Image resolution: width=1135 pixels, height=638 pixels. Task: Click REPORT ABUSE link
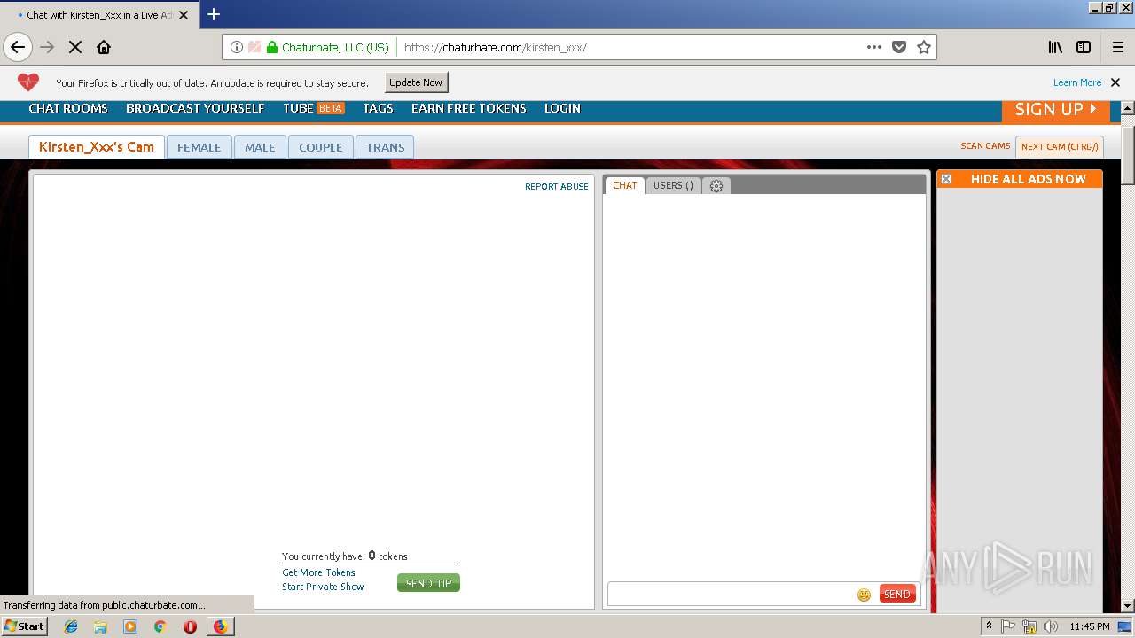[x=557, y=187]
